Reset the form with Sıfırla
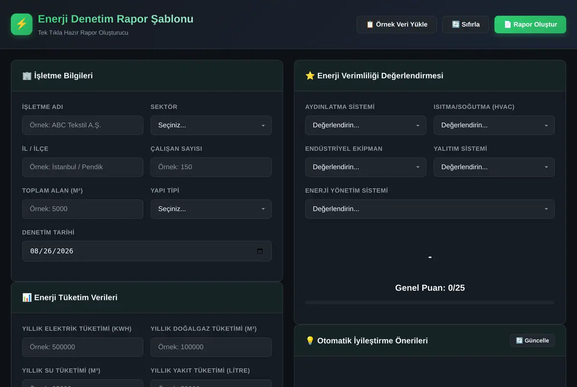 tap(465, 24)
